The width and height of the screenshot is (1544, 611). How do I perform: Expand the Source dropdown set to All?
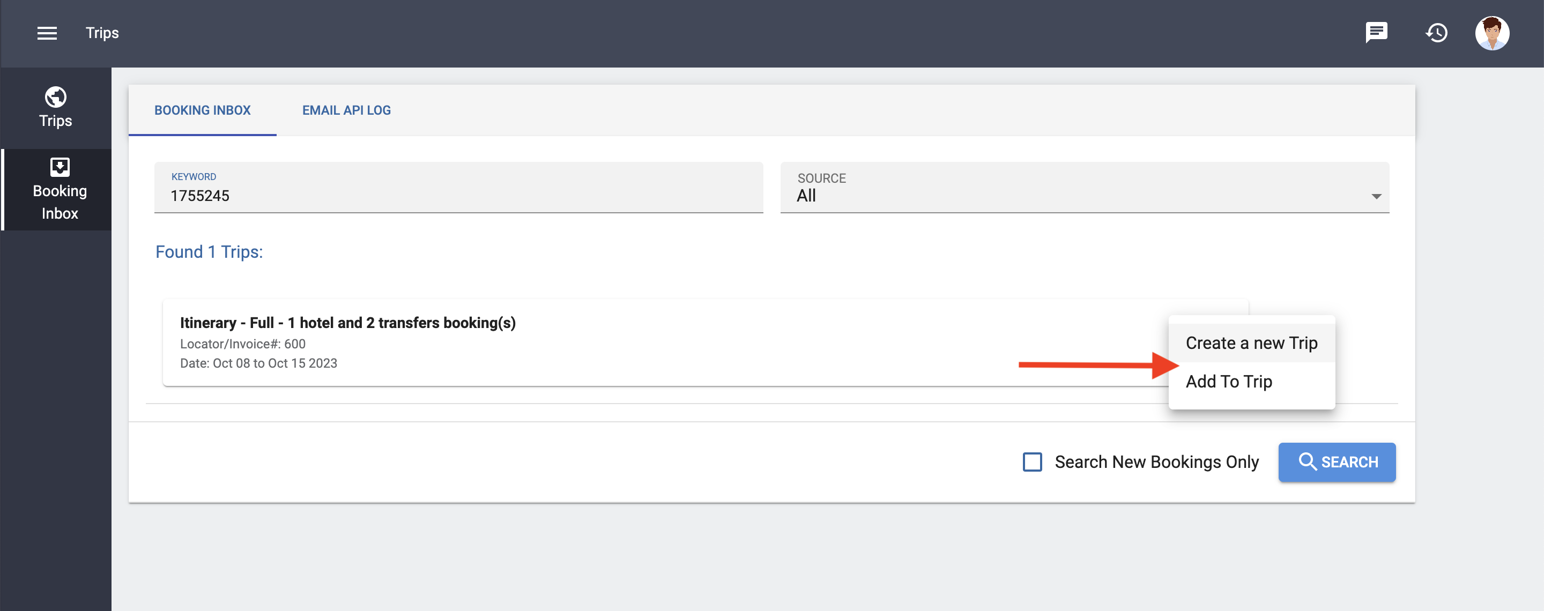[1084, 188]
